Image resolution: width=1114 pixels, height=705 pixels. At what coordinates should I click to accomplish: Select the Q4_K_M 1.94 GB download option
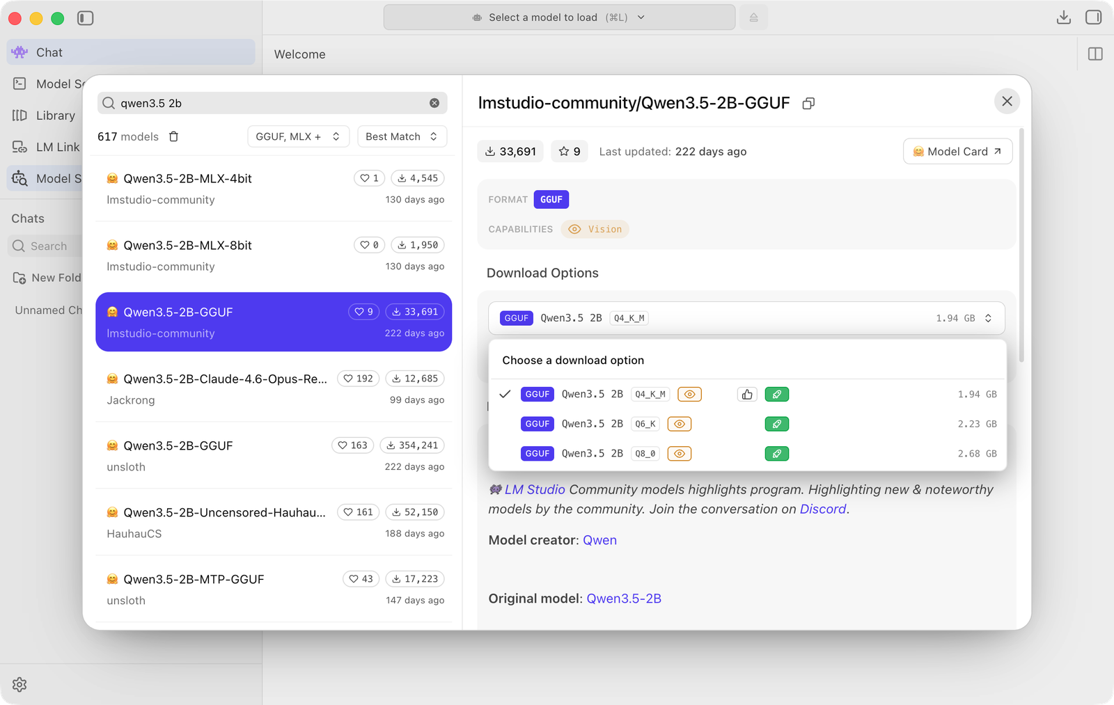coord(748,395)
